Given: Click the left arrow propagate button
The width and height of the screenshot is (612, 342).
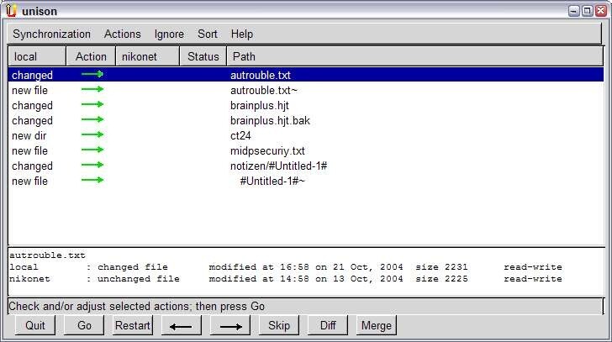Looking at the screenshot, I should pyautogui.click(x=181, y=325).
